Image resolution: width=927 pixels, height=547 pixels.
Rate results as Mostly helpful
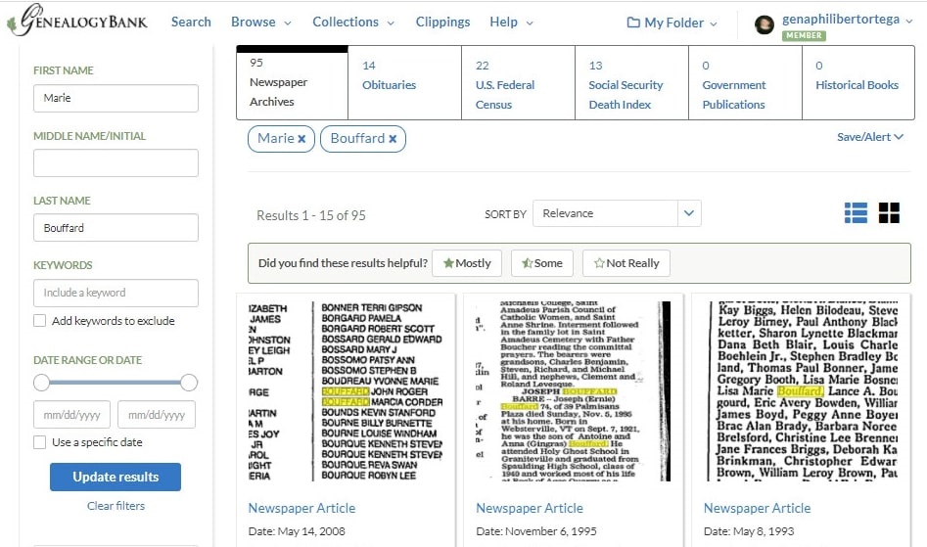click(x=467, y=263)
